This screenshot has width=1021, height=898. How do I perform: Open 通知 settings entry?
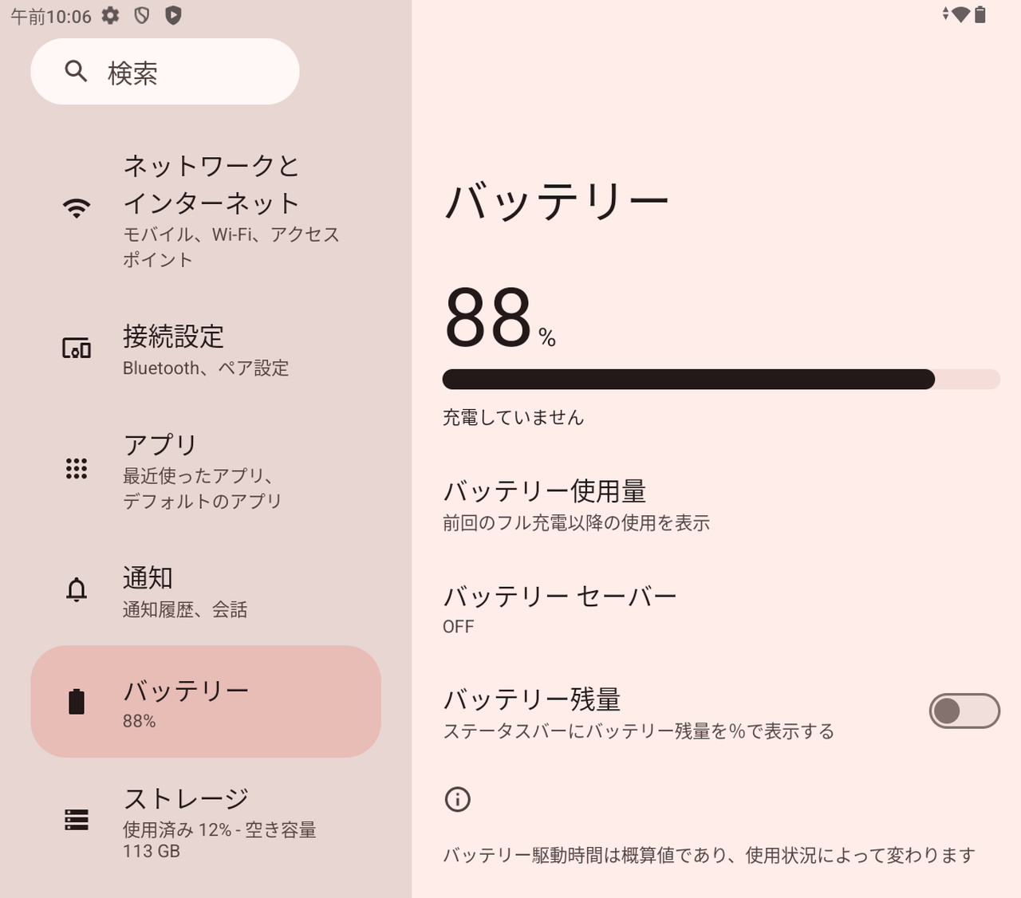[x=185, y=591]
